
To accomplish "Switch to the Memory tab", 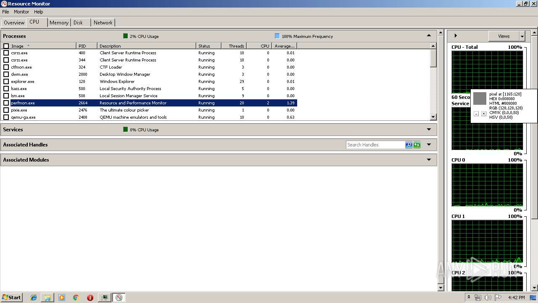I will click(59, 23).
